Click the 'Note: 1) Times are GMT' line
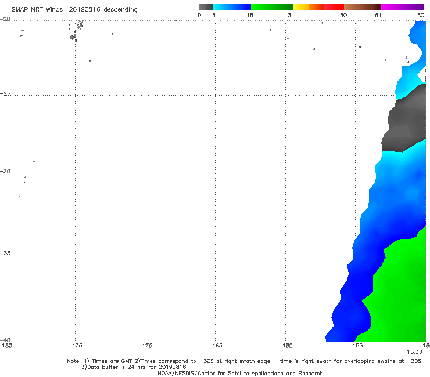This screenshot has width=430, height=377. click(x=244, y=361)
